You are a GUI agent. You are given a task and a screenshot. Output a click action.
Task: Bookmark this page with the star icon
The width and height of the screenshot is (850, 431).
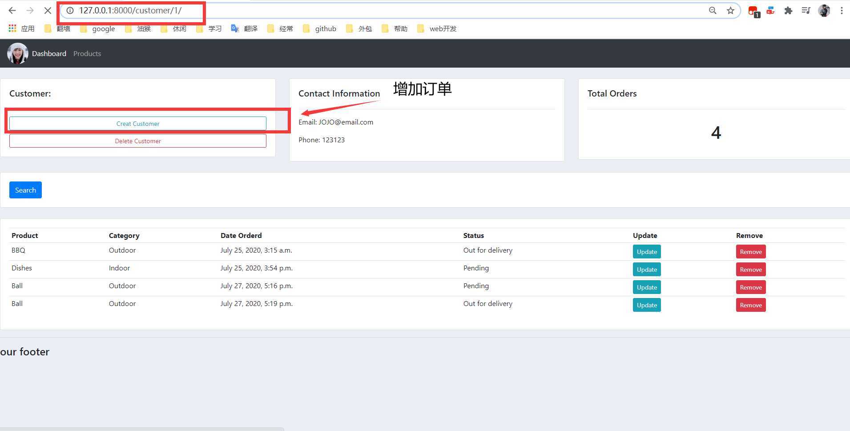(730, 10)
